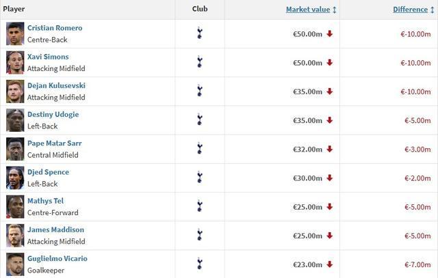438x278 pixels.
Task: Click club crest beside Dejan Kulusevski
Action: tap(199, 91)
